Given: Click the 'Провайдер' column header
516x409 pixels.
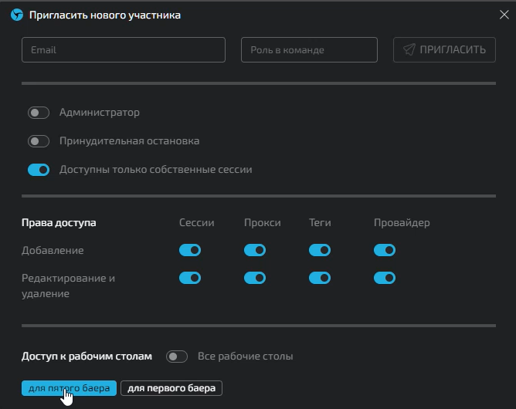Looking at the screenshot, I should [x=402, y=223].
